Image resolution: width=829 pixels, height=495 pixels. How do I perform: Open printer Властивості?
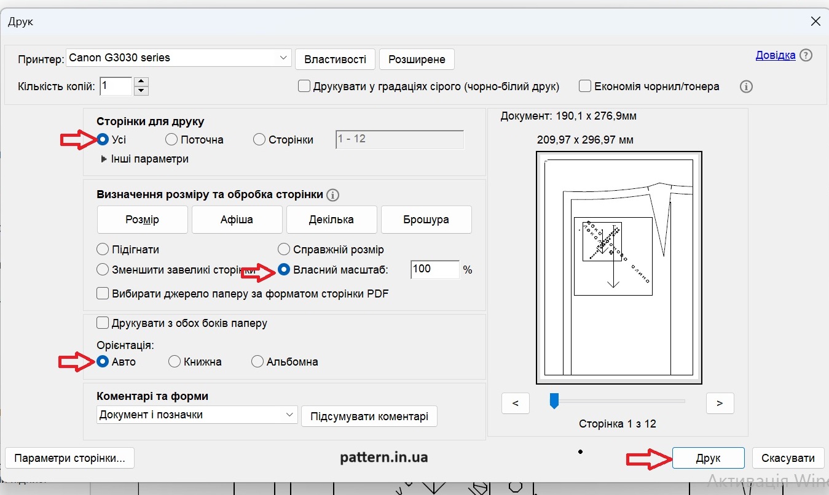tap(336, 59)
